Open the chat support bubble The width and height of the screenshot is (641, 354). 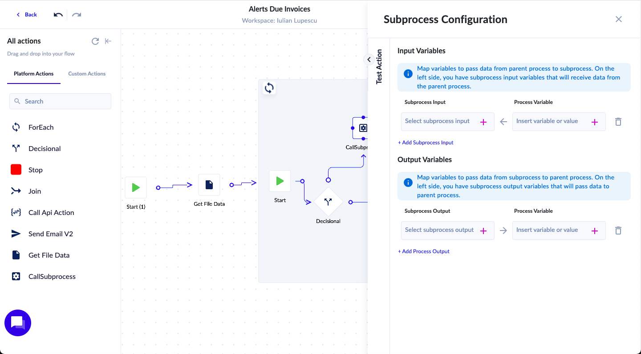click(18, 323)
